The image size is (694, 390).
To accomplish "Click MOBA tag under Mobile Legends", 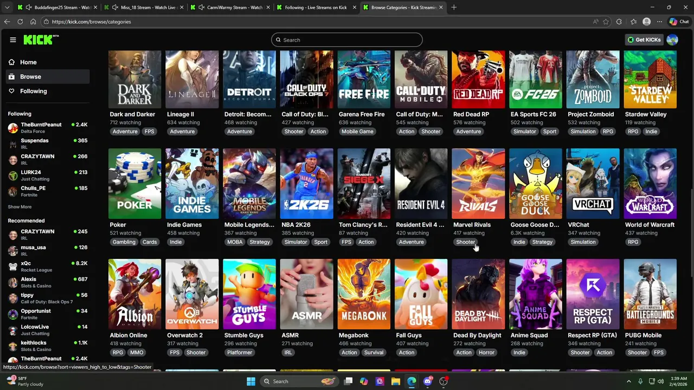I will 235,242.
